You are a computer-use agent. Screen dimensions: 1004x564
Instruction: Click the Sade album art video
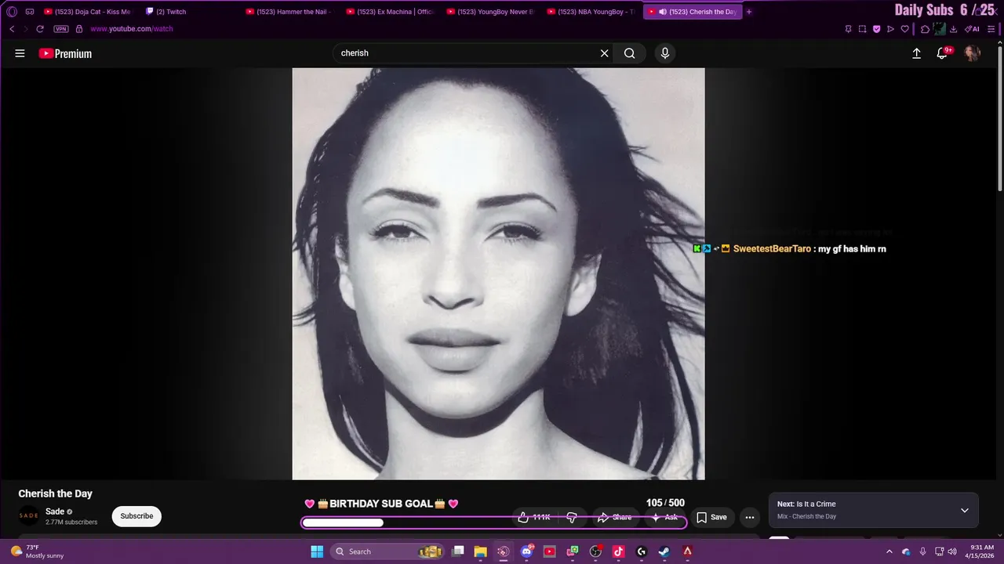tap(498, 273)
